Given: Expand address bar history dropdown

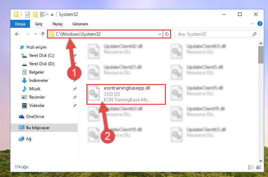Looking at the screenshot, I should (x=160, y=34).
